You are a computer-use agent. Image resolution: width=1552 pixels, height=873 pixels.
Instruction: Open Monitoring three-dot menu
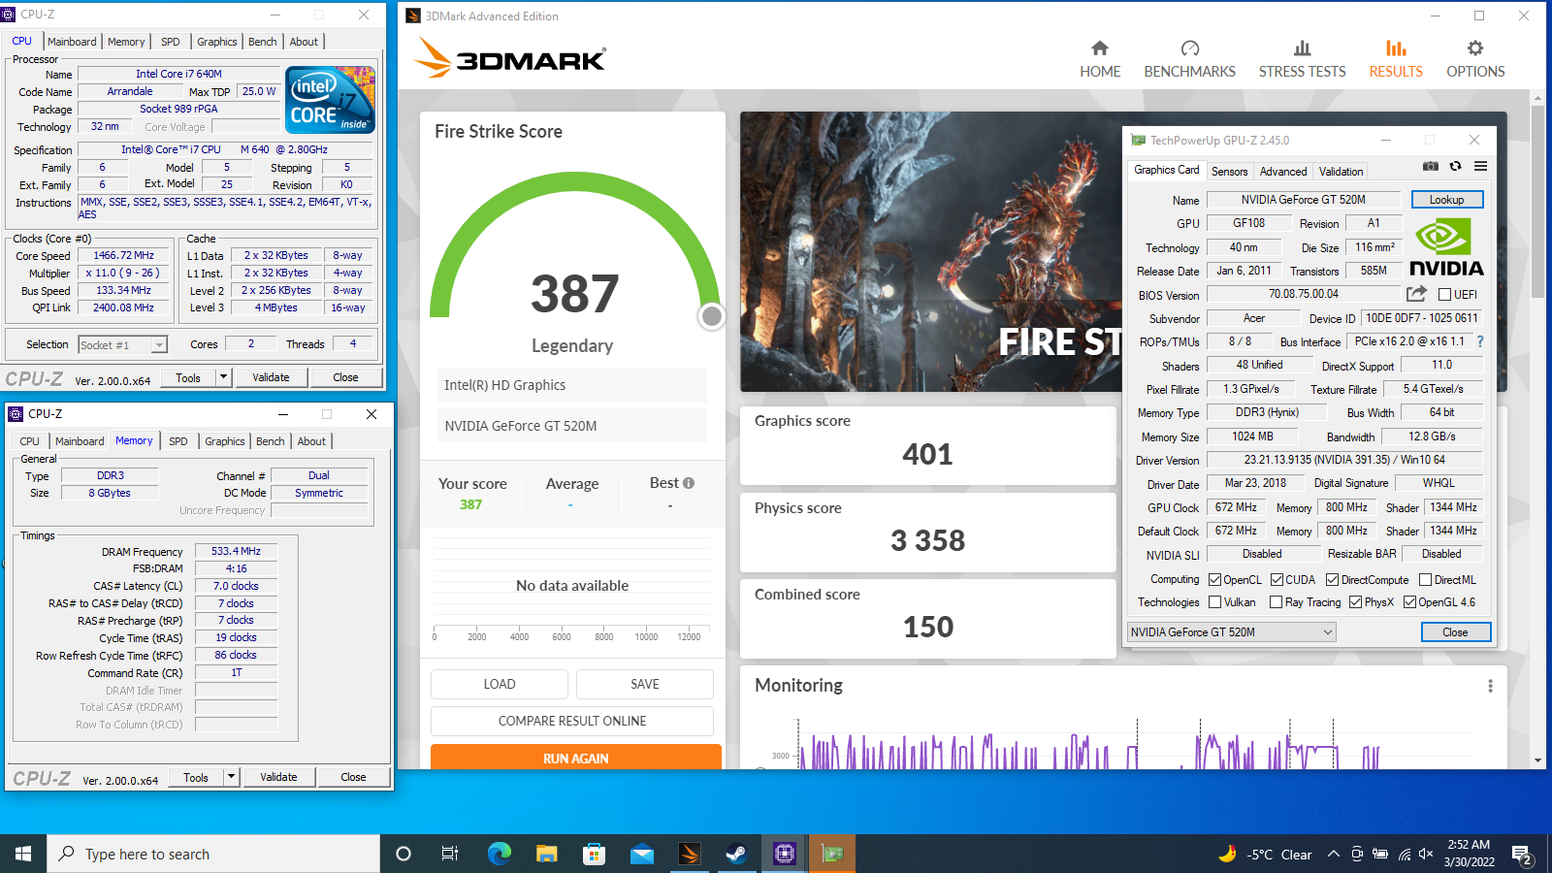(1490, 686)
